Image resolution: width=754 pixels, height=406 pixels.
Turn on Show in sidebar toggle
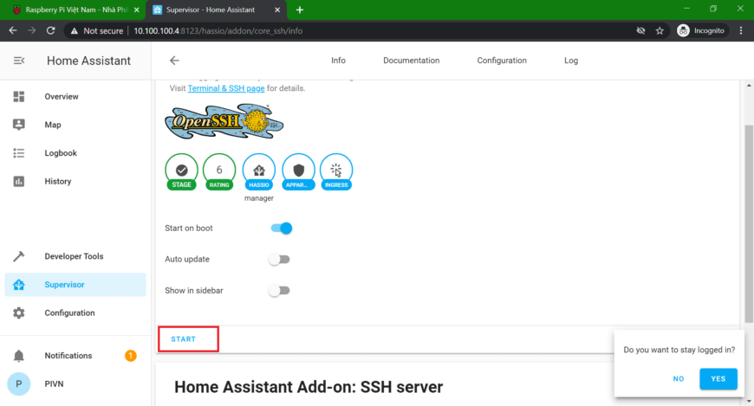coord(278,291)
